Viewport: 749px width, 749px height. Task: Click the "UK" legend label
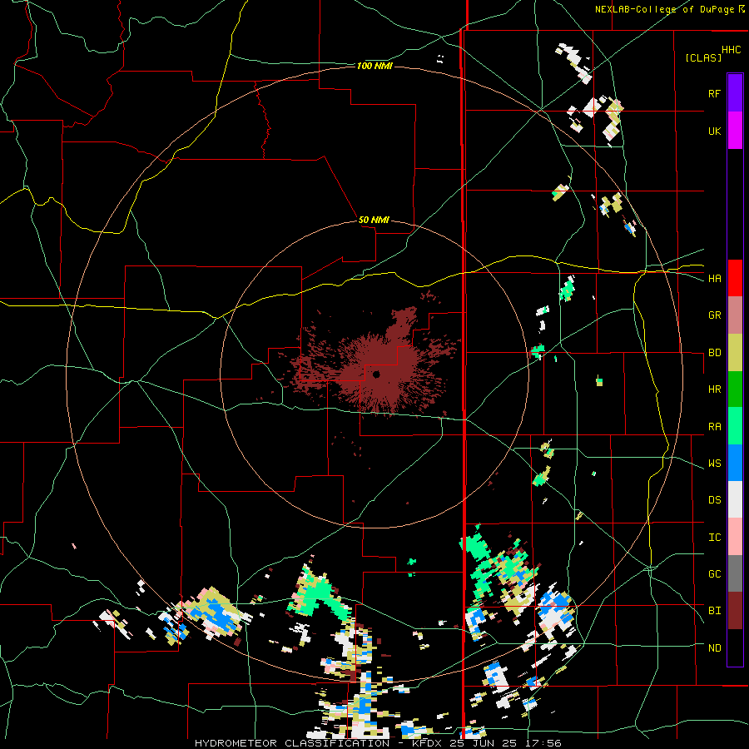(714, 131)
